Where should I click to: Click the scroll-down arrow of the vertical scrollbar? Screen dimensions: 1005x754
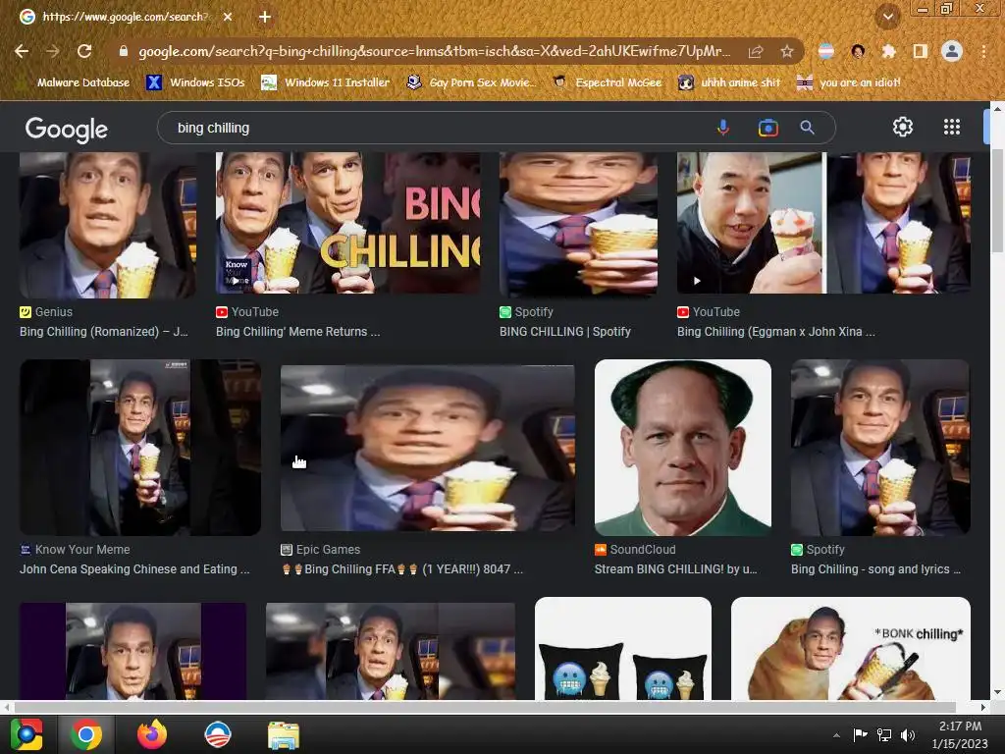tap(997, 692)
